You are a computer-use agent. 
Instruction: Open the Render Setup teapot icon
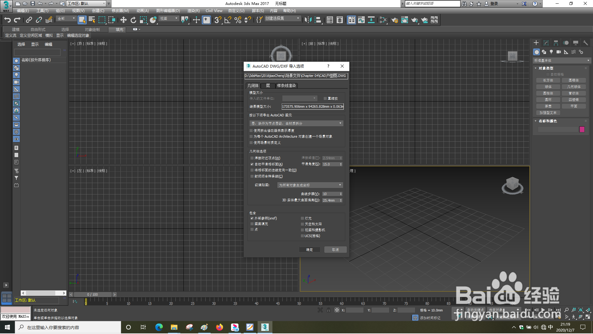click(394, 20)
